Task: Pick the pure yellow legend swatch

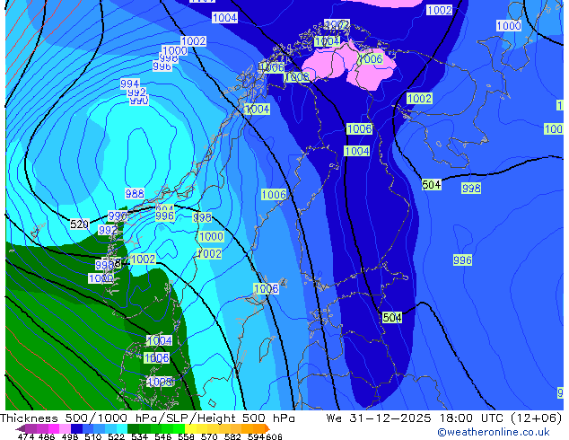Action: [x=190, y=428]
